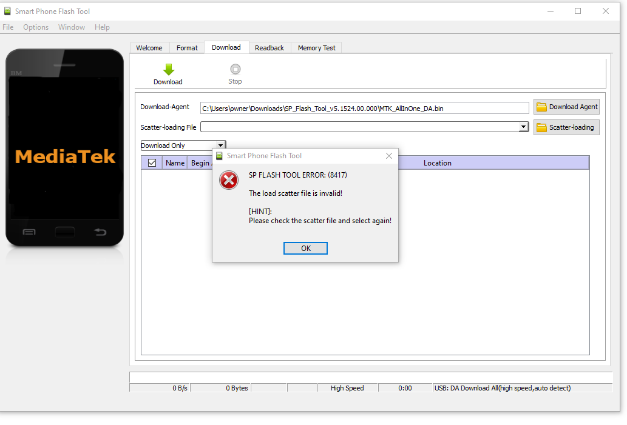627x425 pixels.
Task: Click the phone's menu button graphic
Action: click(29, 232)
